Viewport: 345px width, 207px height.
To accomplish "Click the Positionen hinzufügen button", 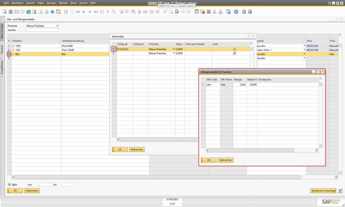I will [x=324, y=191].
